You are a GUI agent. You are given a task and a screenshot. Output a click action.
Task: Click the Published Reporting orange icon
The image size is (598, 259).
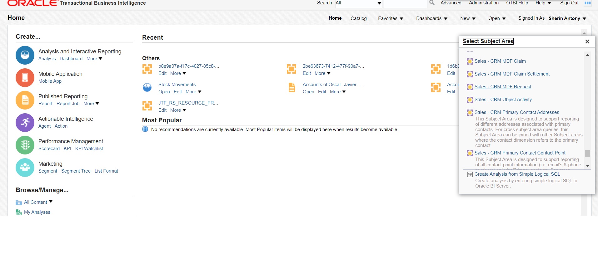coord(25,100)
